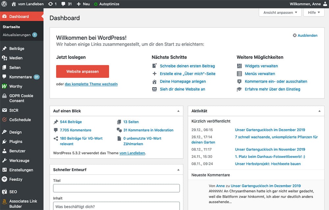Open 0 unbenutzte VG-Wort Zählmarken link
Viewport: 329px width, 210px height.
142,141
